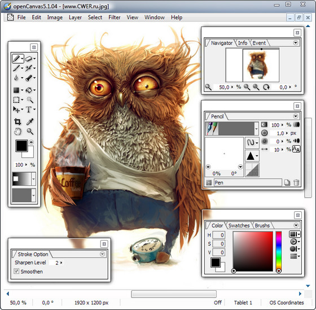Open the Layer menu

[75, 18]
